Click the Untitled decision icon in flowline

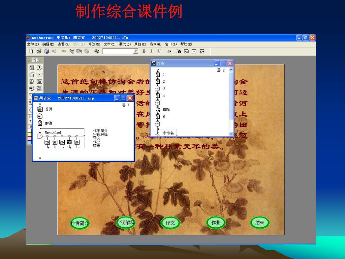(40, 136)
